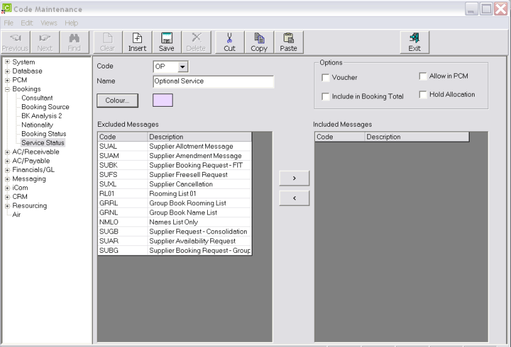
Task: Open the Views menu
Action: (49, 23)
